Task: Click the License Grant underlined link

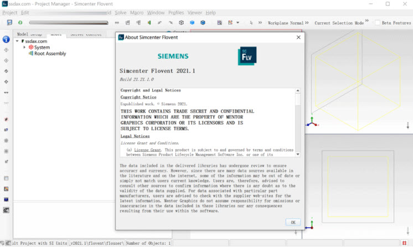Action: click(147, 150)
